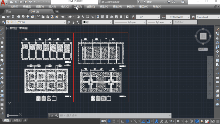Click the Zoom Previous icon
The image size is (220, 124).
point(92,17)
